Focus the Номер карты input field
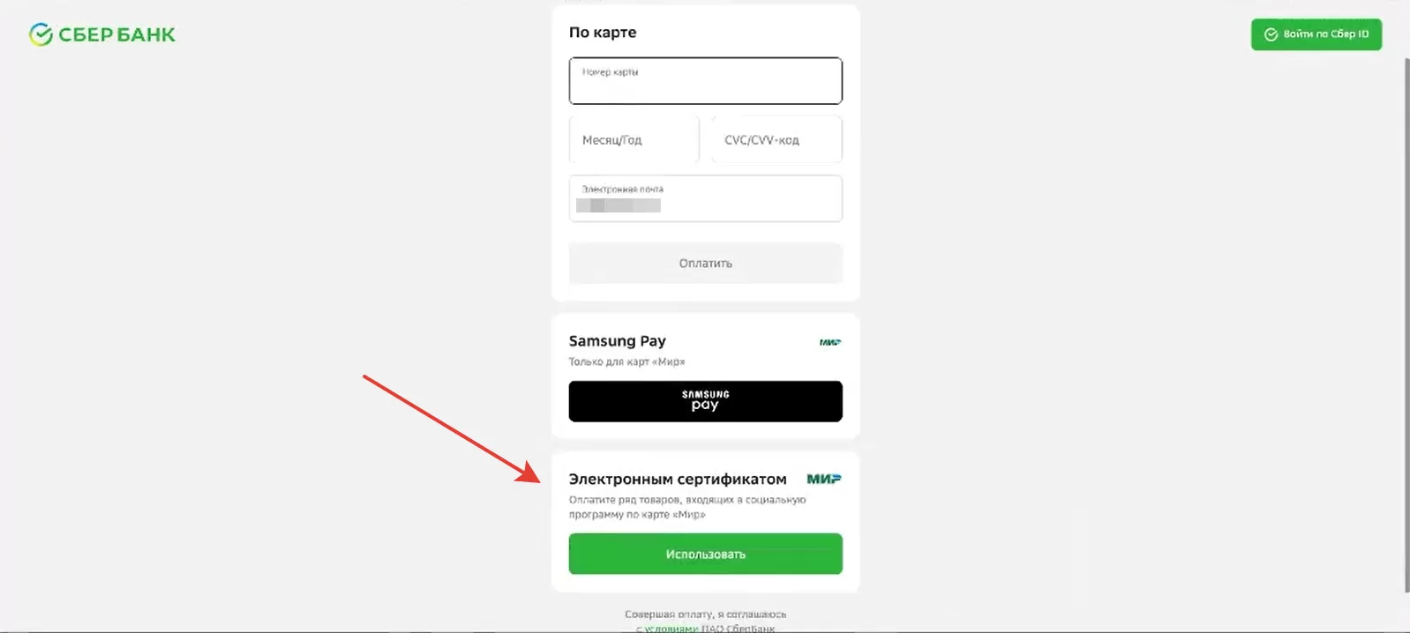This screenshot has height=633, width=1410. [706, 81]
